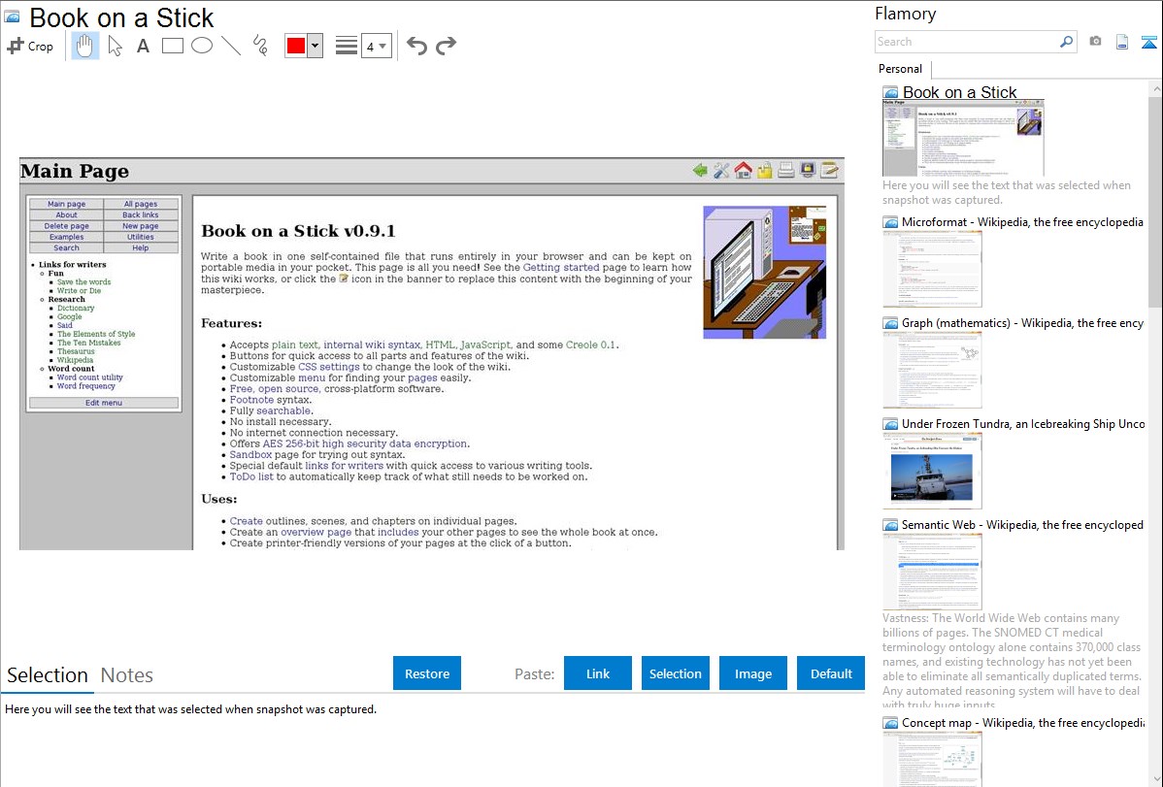Viewport: 1163px width, 787px height.
Task: Open the line width dropdown showing 4
Action: pos(376,46)
